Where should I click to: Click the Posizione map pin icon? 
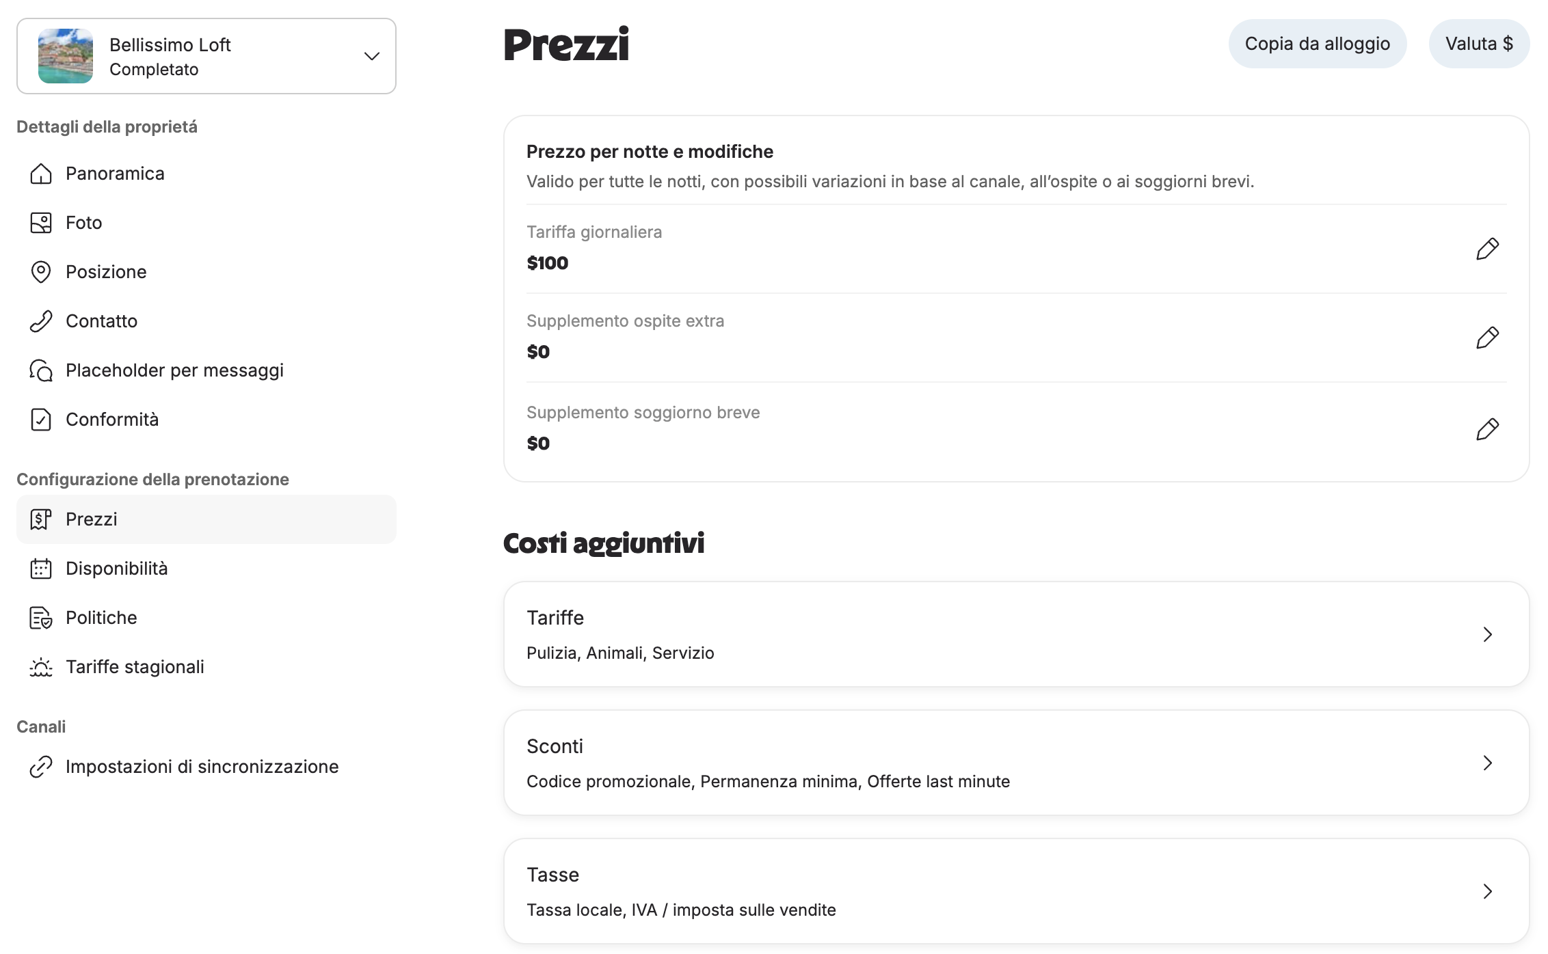(41, 272)
